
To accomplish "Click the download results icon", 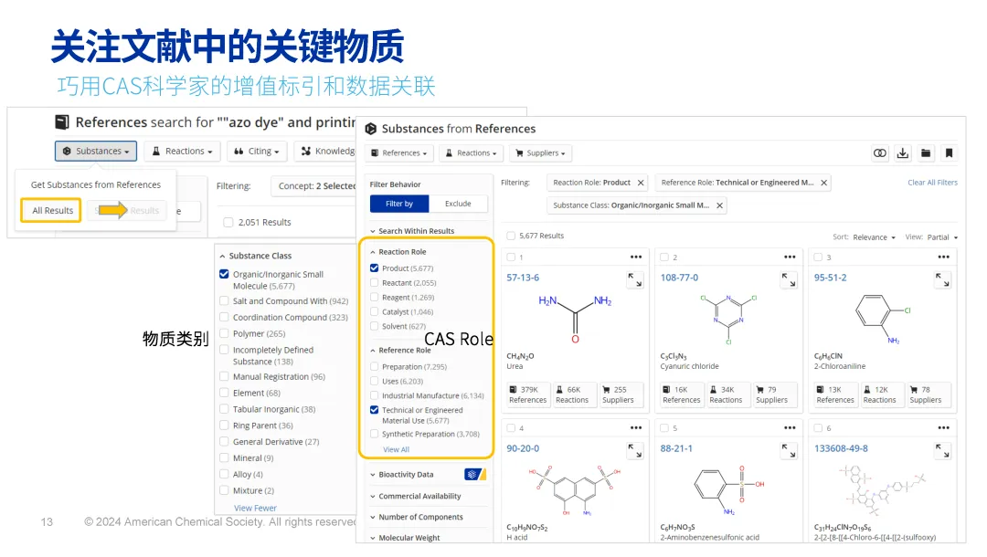I will (903, 152).
